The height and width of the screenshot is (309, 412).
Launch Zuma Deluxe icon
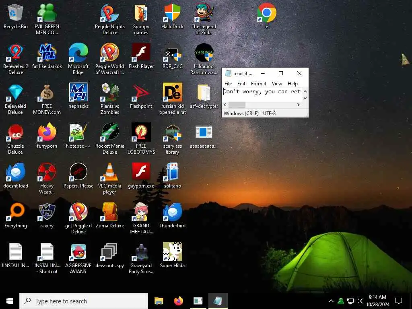click(110, 216)
